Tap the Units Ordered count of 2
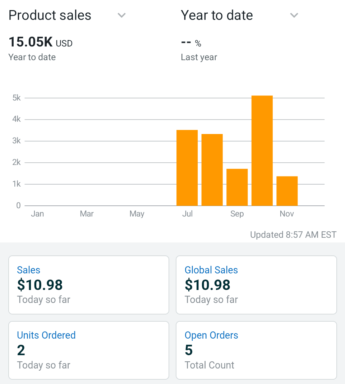This screenshot has width=345, height=384. [21, 350]
